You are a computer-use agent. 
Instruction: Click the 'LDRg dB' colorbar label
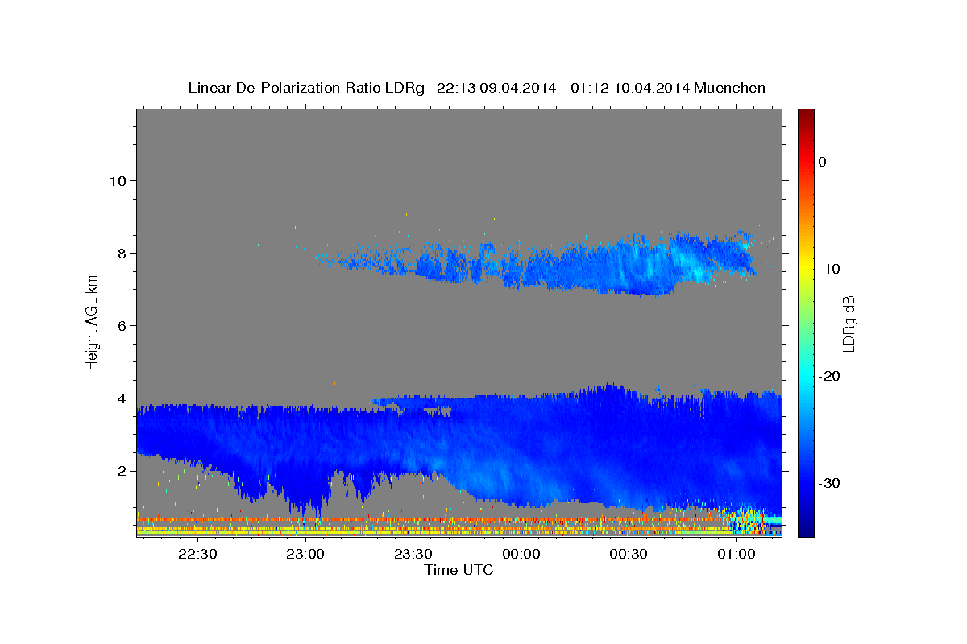(848, 324)
